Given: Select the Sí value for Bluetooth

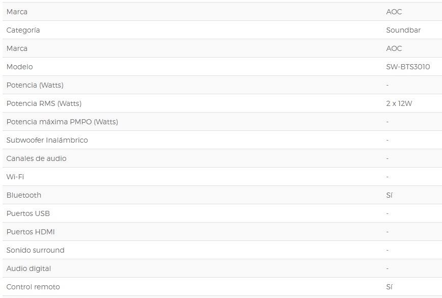Looking at the screenshot, I should pos(390,195).
